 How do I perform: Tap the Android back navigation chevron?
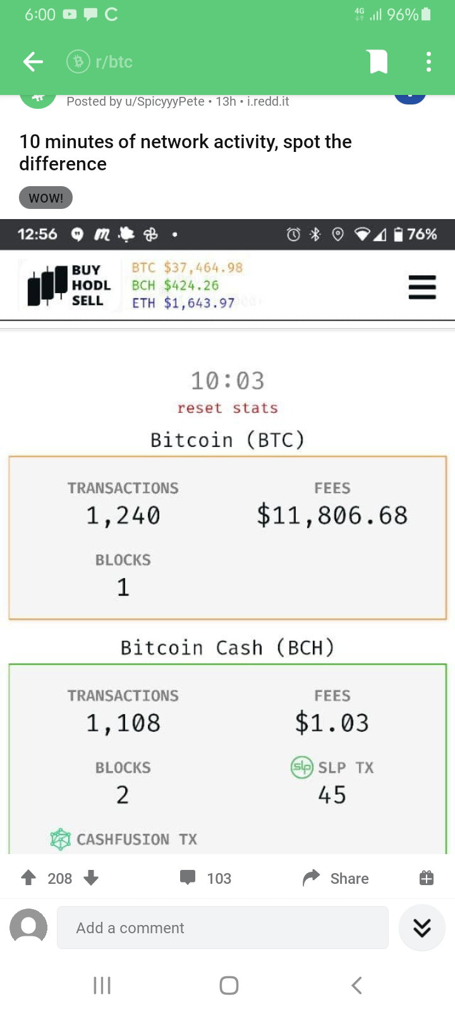[356, 985]
